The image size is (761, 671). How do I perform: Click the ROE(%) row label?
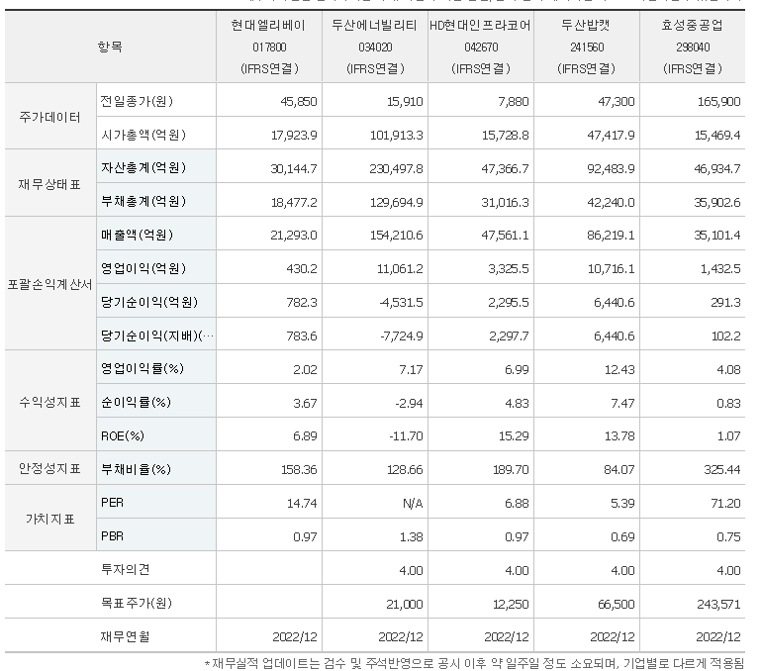click(123, 436)
